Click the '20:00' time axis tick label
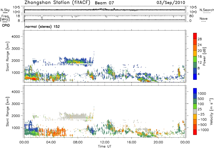Screen dimensions: 214x148 [158, 142]
